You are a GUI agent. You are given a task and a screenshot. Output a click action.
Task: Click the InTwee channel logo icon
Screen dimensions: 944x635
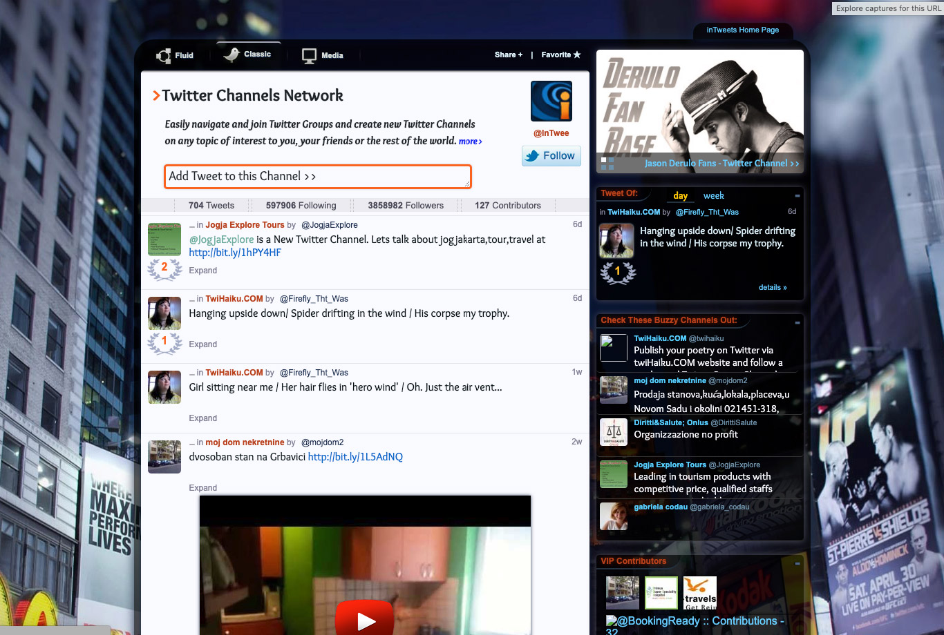tap(551, 101)
